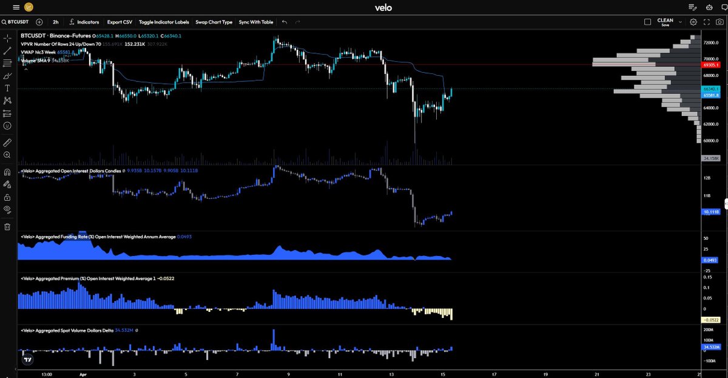The width and height of the screenshot is (728, 378).
Task: Select the trend line drawing tool
Action: click(x=7, y=50)
